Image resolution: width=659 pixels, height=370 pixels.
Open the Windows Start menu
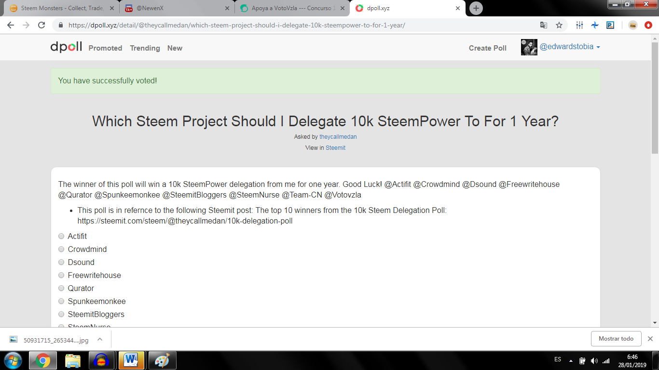point(13,360)
